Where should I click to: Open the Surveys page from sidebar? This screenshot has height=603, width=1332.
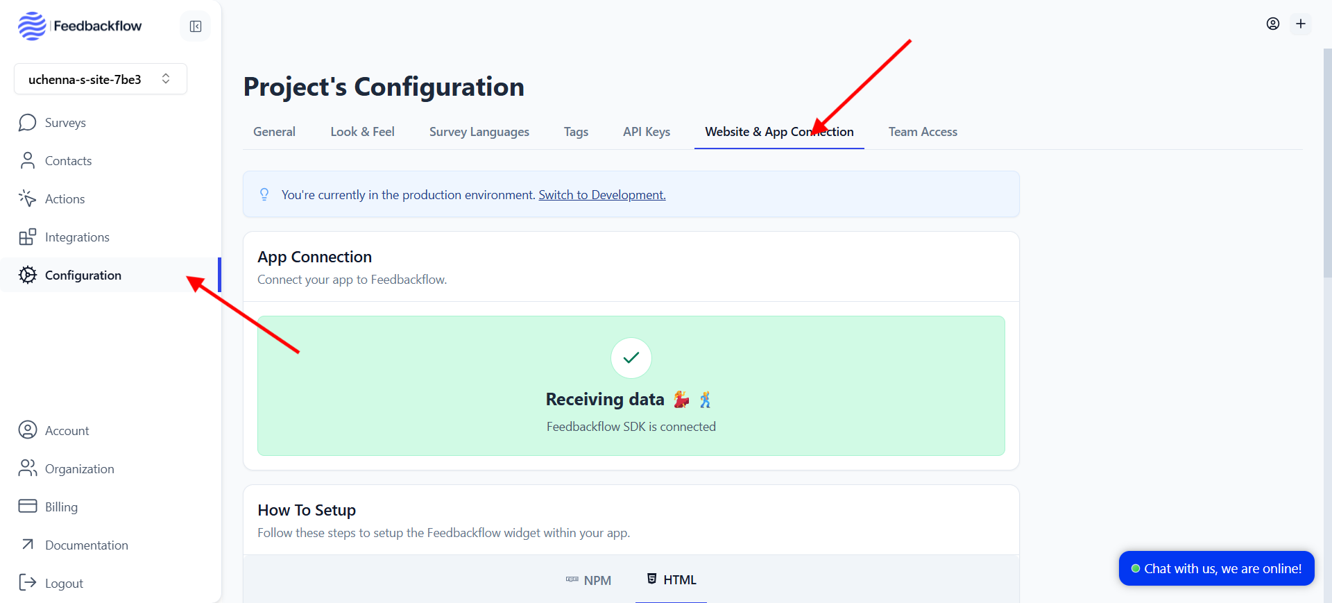65,123
